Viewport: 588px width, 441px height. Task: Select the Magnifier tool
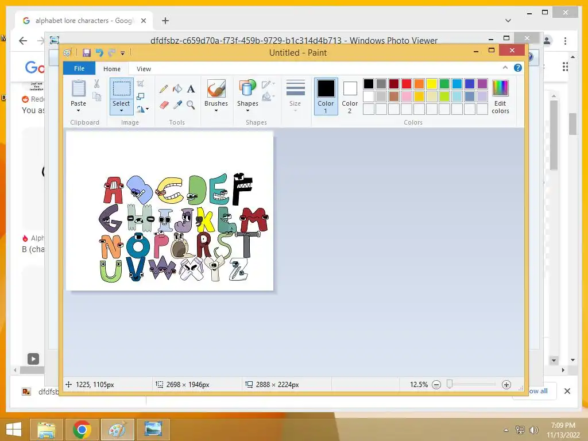pyautogui.click(x=191, y=105)
